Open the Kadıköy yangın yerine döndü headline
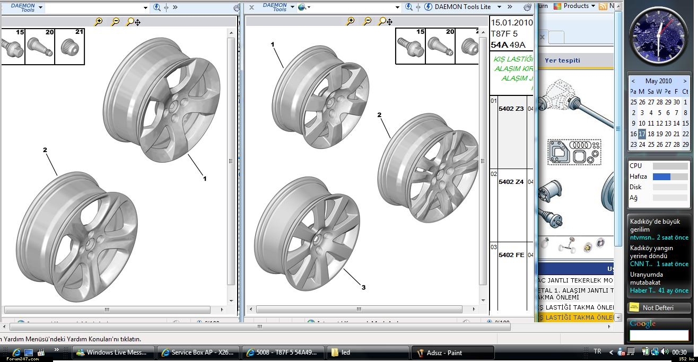The image size is (698, 362). (x=651, y=252)
